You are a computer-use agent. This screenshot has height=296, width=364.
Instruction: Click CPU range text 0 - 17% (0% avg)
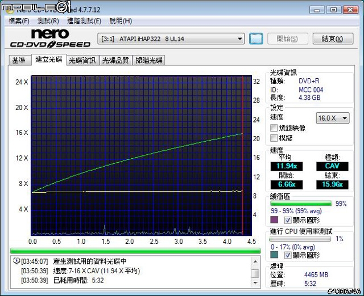coord(293,247)
